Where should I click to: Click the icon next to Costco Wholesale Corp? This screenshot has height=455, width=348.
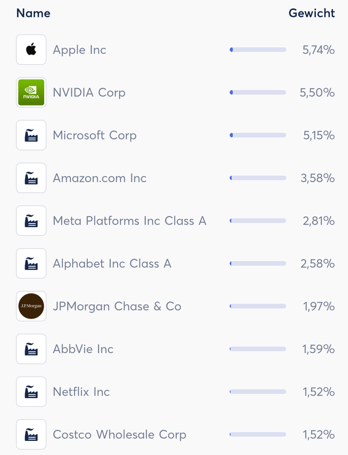31,434
